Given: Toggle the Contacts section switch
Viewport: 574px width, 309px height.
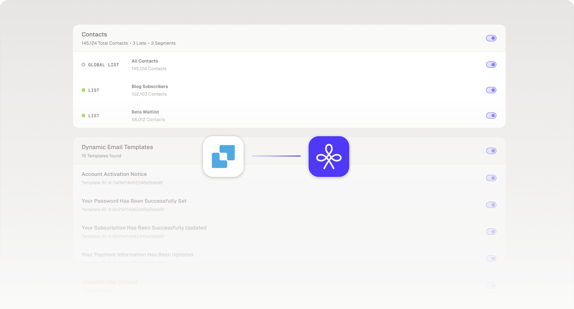Looking at the screenshot, I should (x=491, y=38).
